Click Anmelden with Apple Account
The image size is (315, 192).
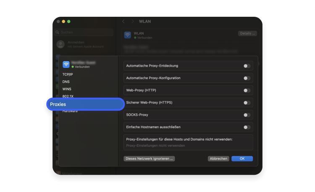[86, 44]
